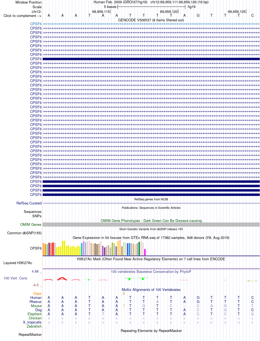Click the cyan bar in GTEx chart
The width and height of the screenshot is (260, 341).
[x=82, y=249]
